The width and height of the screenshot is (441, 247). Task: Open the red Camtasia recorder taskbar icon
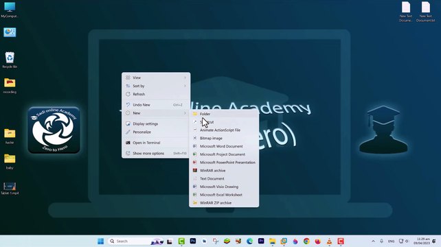341,241
